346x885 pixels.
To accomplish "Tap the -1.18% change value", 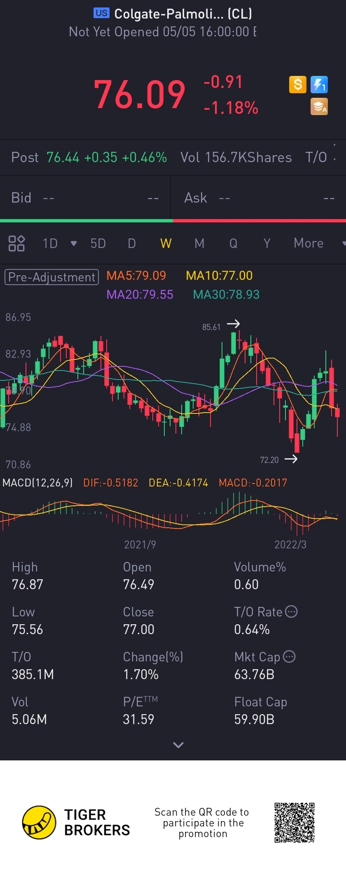I will pyautogui.click(x=231, y=108).
